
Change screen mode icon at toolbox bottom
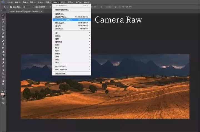pos(3,103)
